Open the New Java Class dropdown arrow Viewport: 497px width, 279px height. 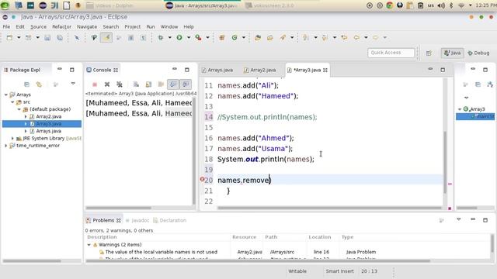(244, 38)
